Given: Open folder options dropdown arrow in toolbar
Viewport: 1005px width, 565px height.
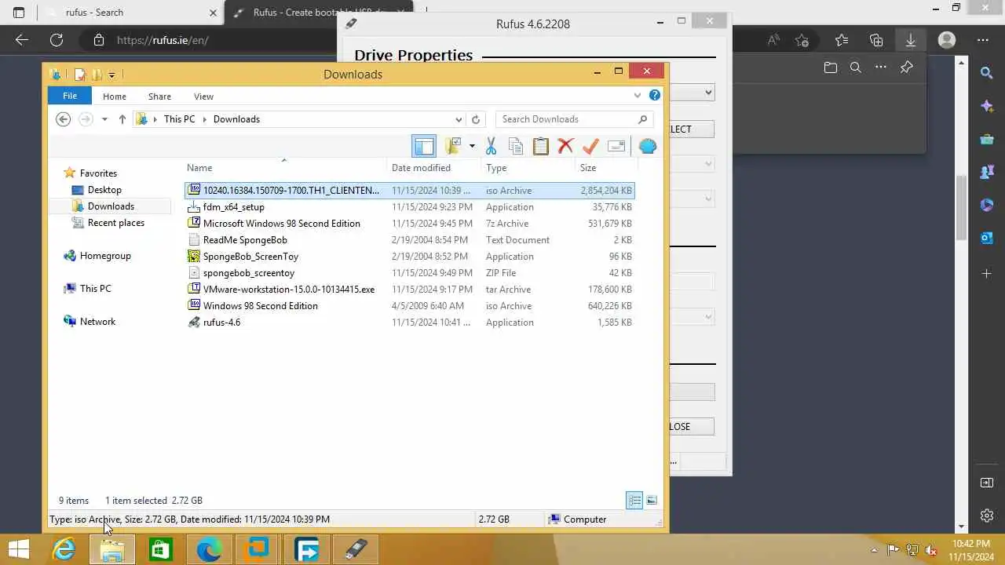Looking at the screenshot, I should pos(472,146).
